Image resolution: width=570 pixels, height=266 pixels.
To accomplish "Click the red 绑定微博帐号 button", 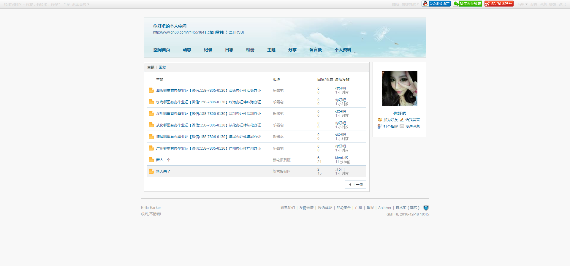I will 499,4.
